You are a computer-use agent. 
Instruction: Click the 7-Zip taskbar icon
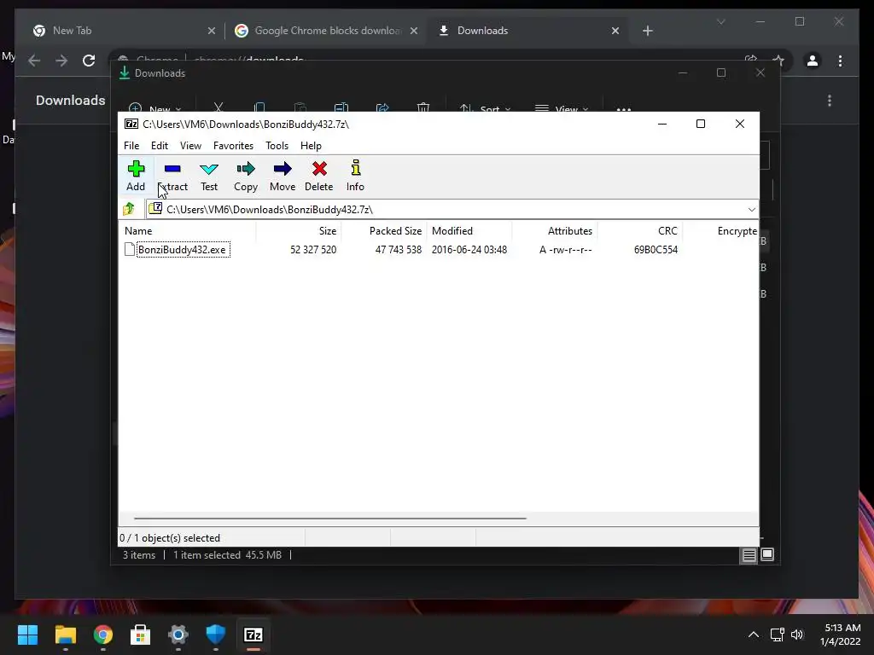[x=253, y=635]
